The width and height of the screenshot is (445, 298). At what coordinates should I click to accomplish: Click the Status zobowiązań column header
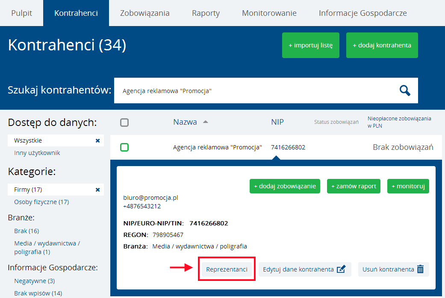pos(336,122)
